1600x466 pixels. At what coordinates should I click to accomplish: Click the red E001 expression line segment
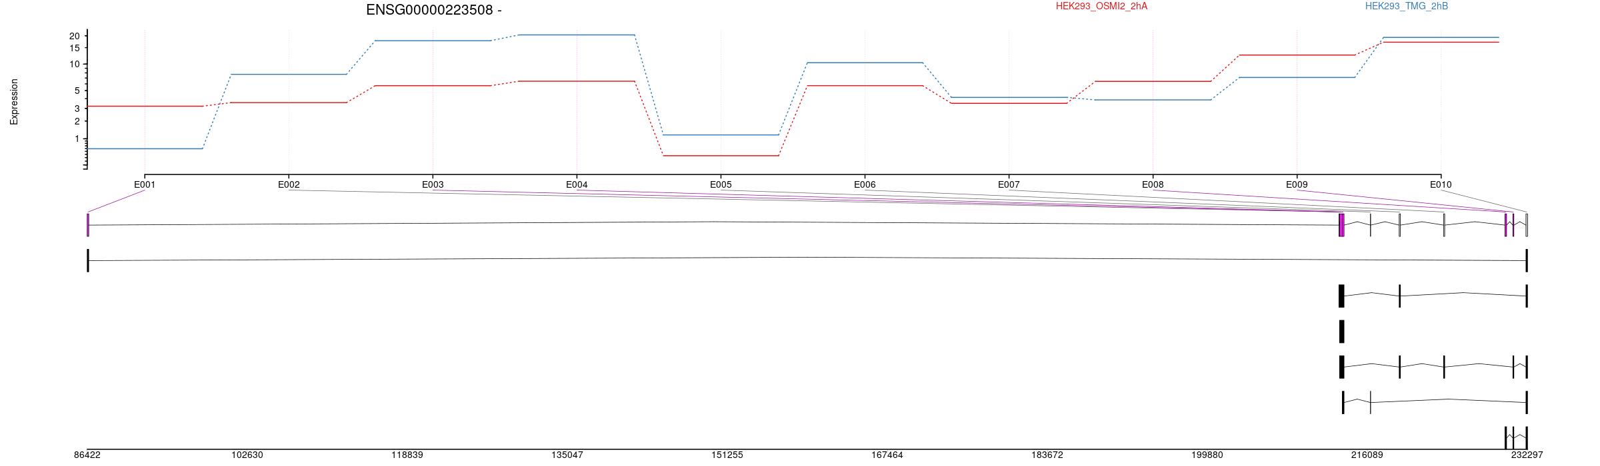coord(145,106)
